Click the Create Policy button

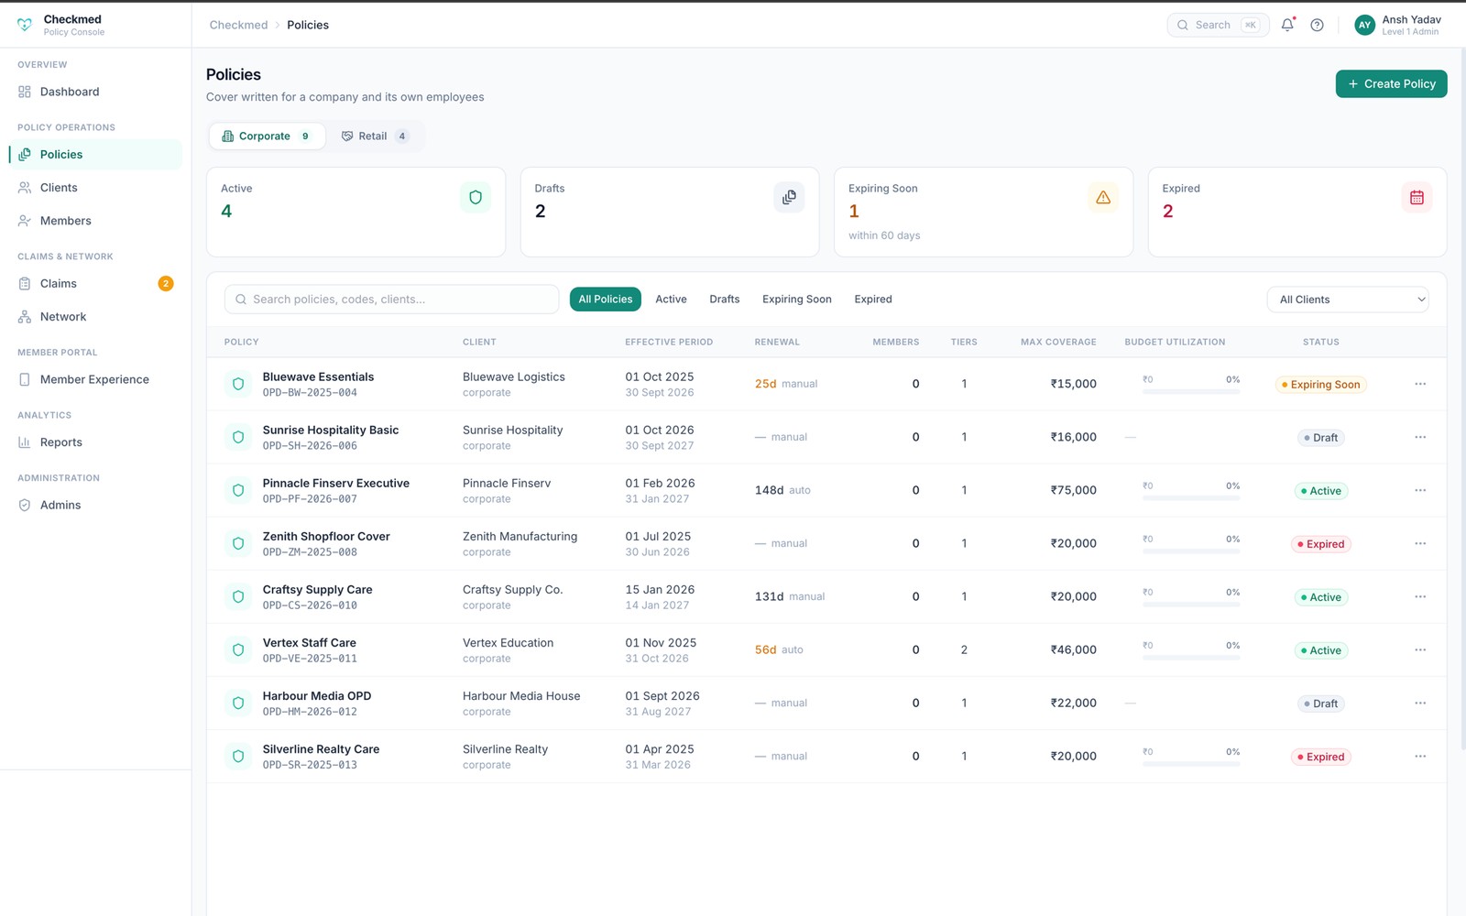[x=1391, y=83]
